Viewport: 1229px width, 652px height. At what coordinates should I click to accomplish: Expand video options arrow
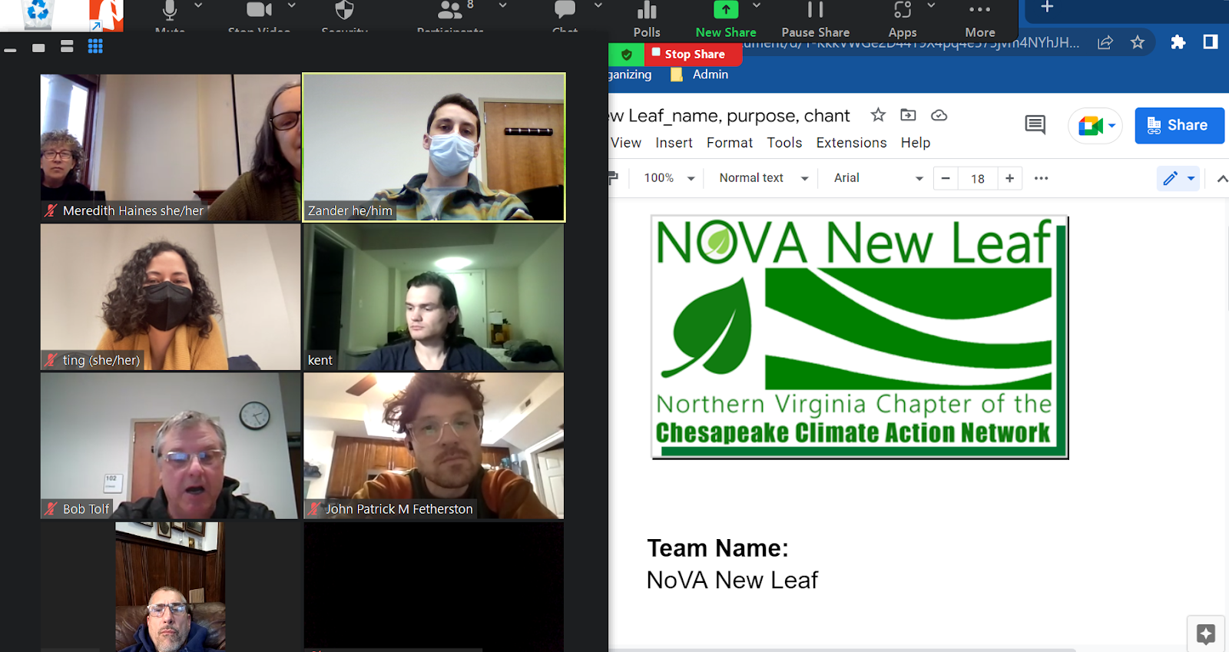tap(291, 5)
